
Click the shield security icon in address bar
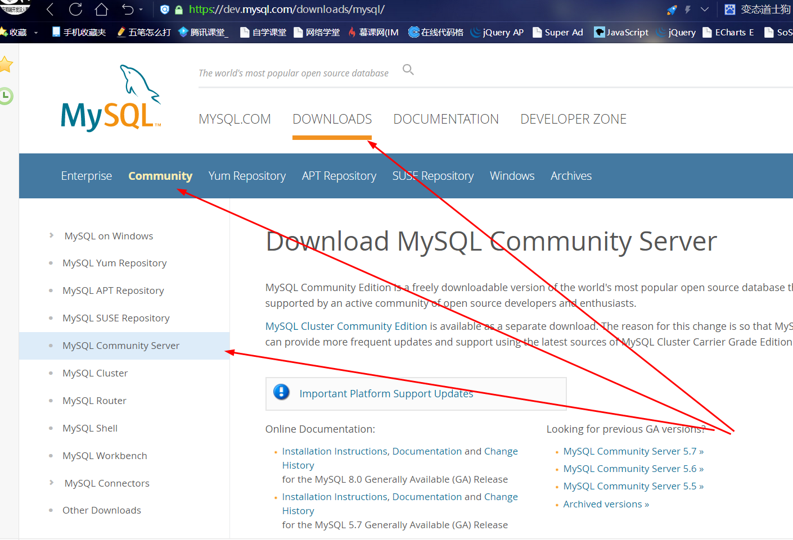tap(165, 10)
